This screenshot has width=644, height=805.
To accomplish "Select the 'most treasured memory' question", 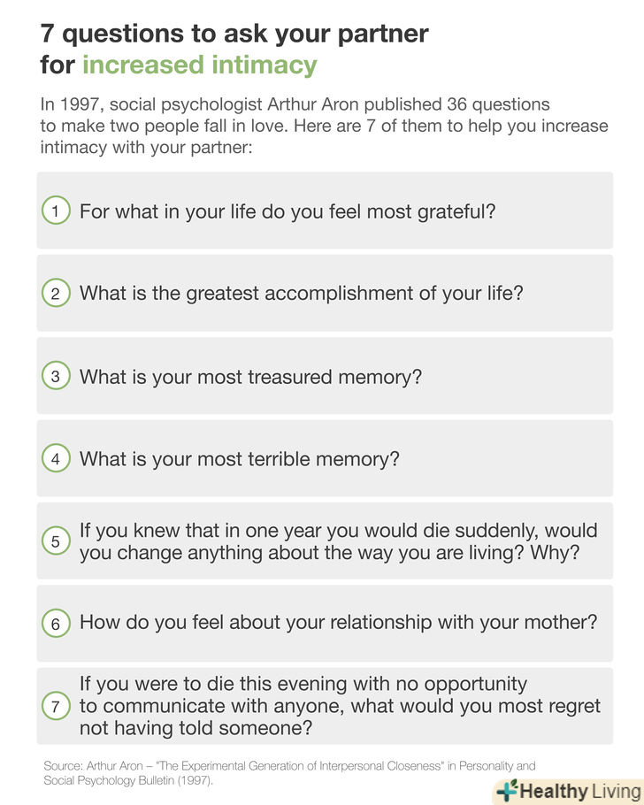I will (250, 377).
